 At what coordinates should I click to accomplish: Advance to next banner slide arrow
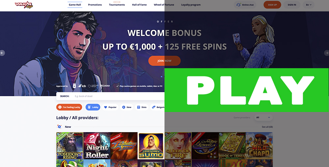326,53
